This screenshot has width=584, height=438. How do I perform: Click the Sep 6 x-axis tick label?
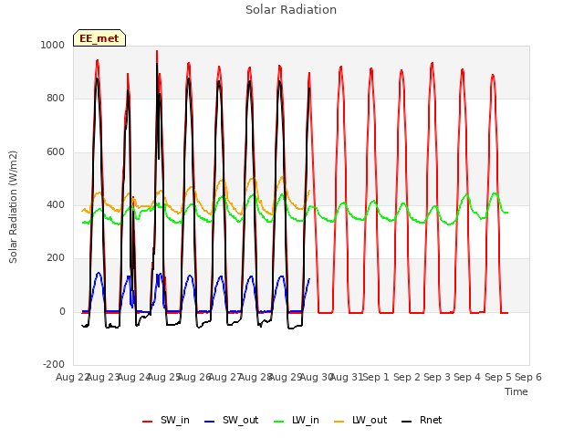click(528, 377)
